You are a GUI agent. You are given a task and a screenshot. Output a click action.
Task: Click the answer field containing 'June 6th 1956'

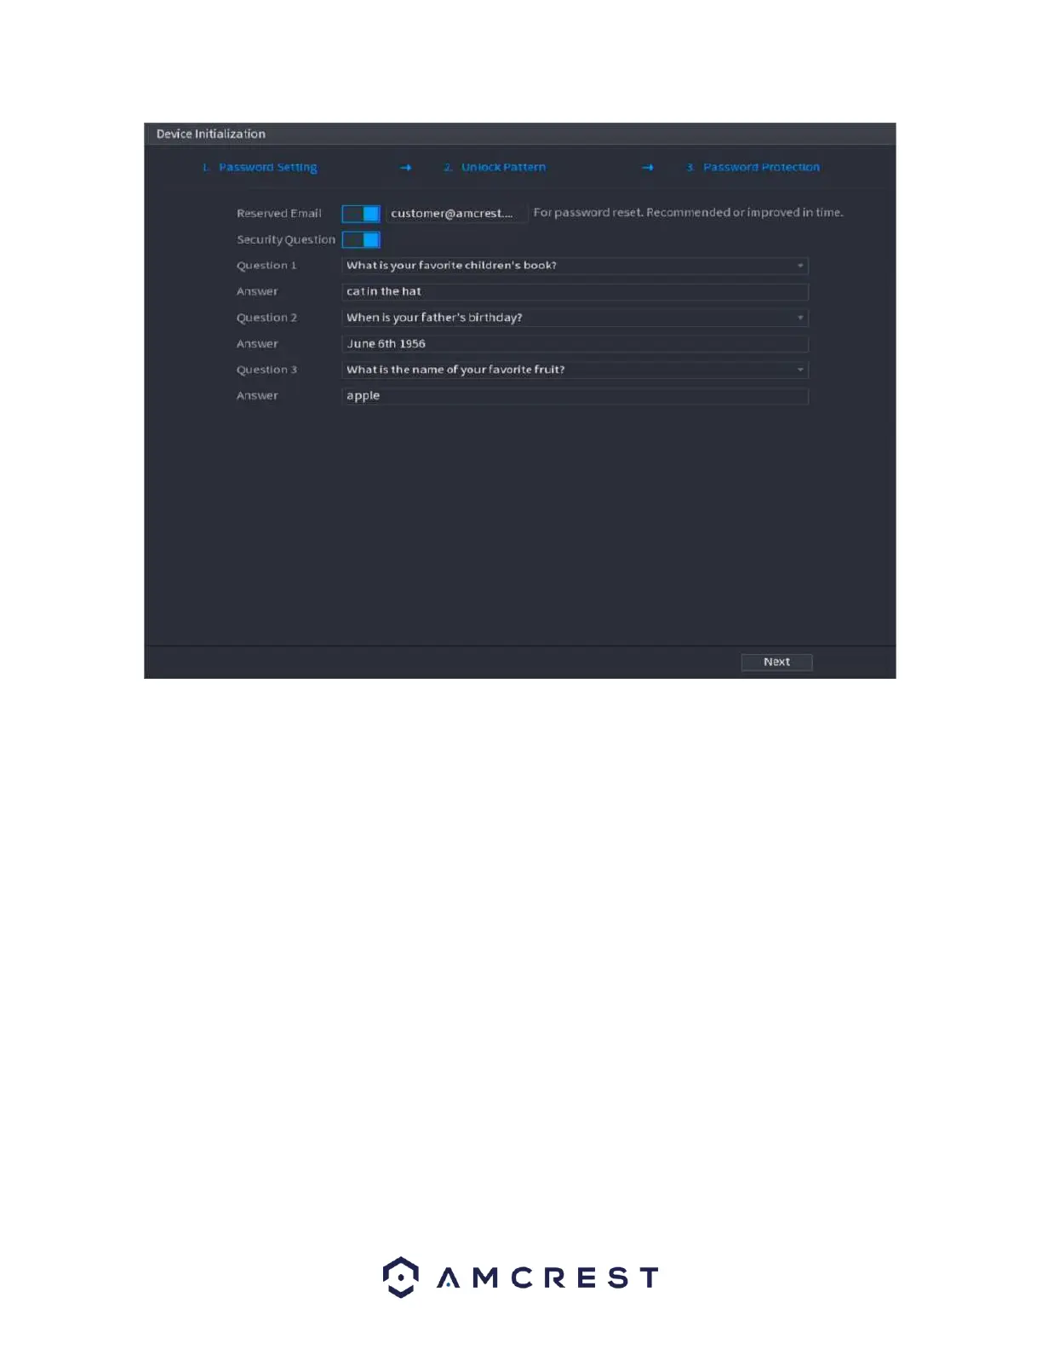pyautogui.click(x=575, y=344)
